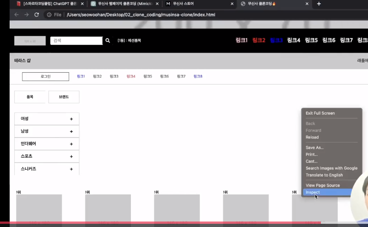Click the 로그인 button
This screenshot has width=368, height=227.
(x=45, y=76)
